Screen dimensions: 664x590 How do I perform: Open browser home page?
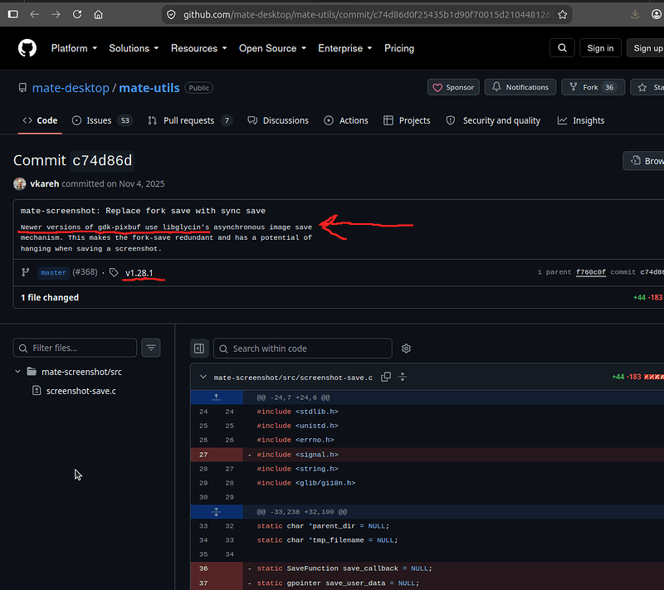(x=98, y=14)
